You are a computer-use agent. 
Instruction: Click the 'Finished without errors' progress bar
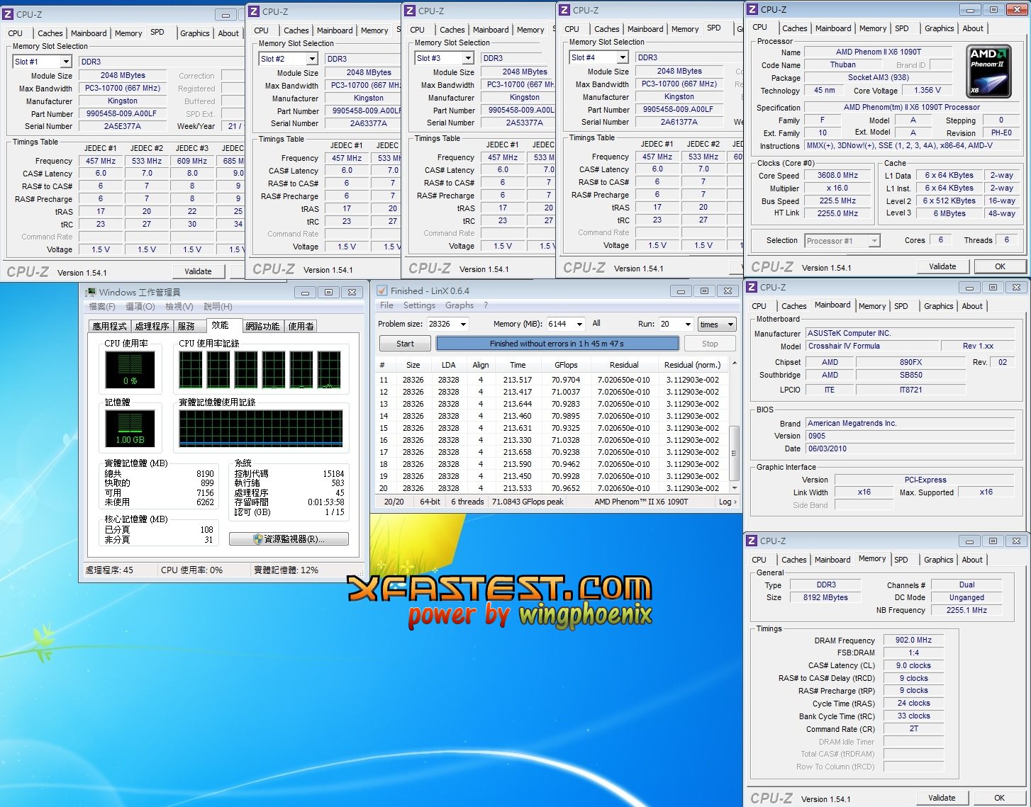(x=557, y=344)
